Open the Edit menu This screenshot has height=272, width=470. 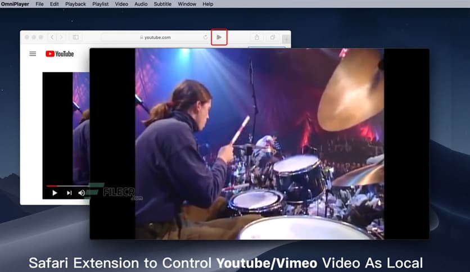[55, 4]
